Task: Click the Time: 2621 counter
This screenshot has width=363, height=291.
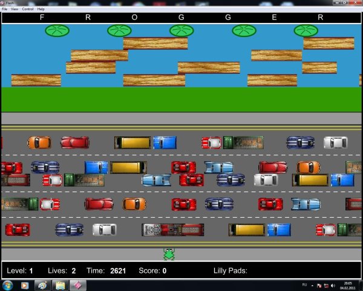Action: (x=106, y=270)
